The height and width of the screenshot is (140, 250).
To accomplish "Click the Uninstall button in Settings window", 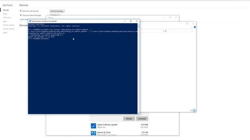I will pos(142,119).
